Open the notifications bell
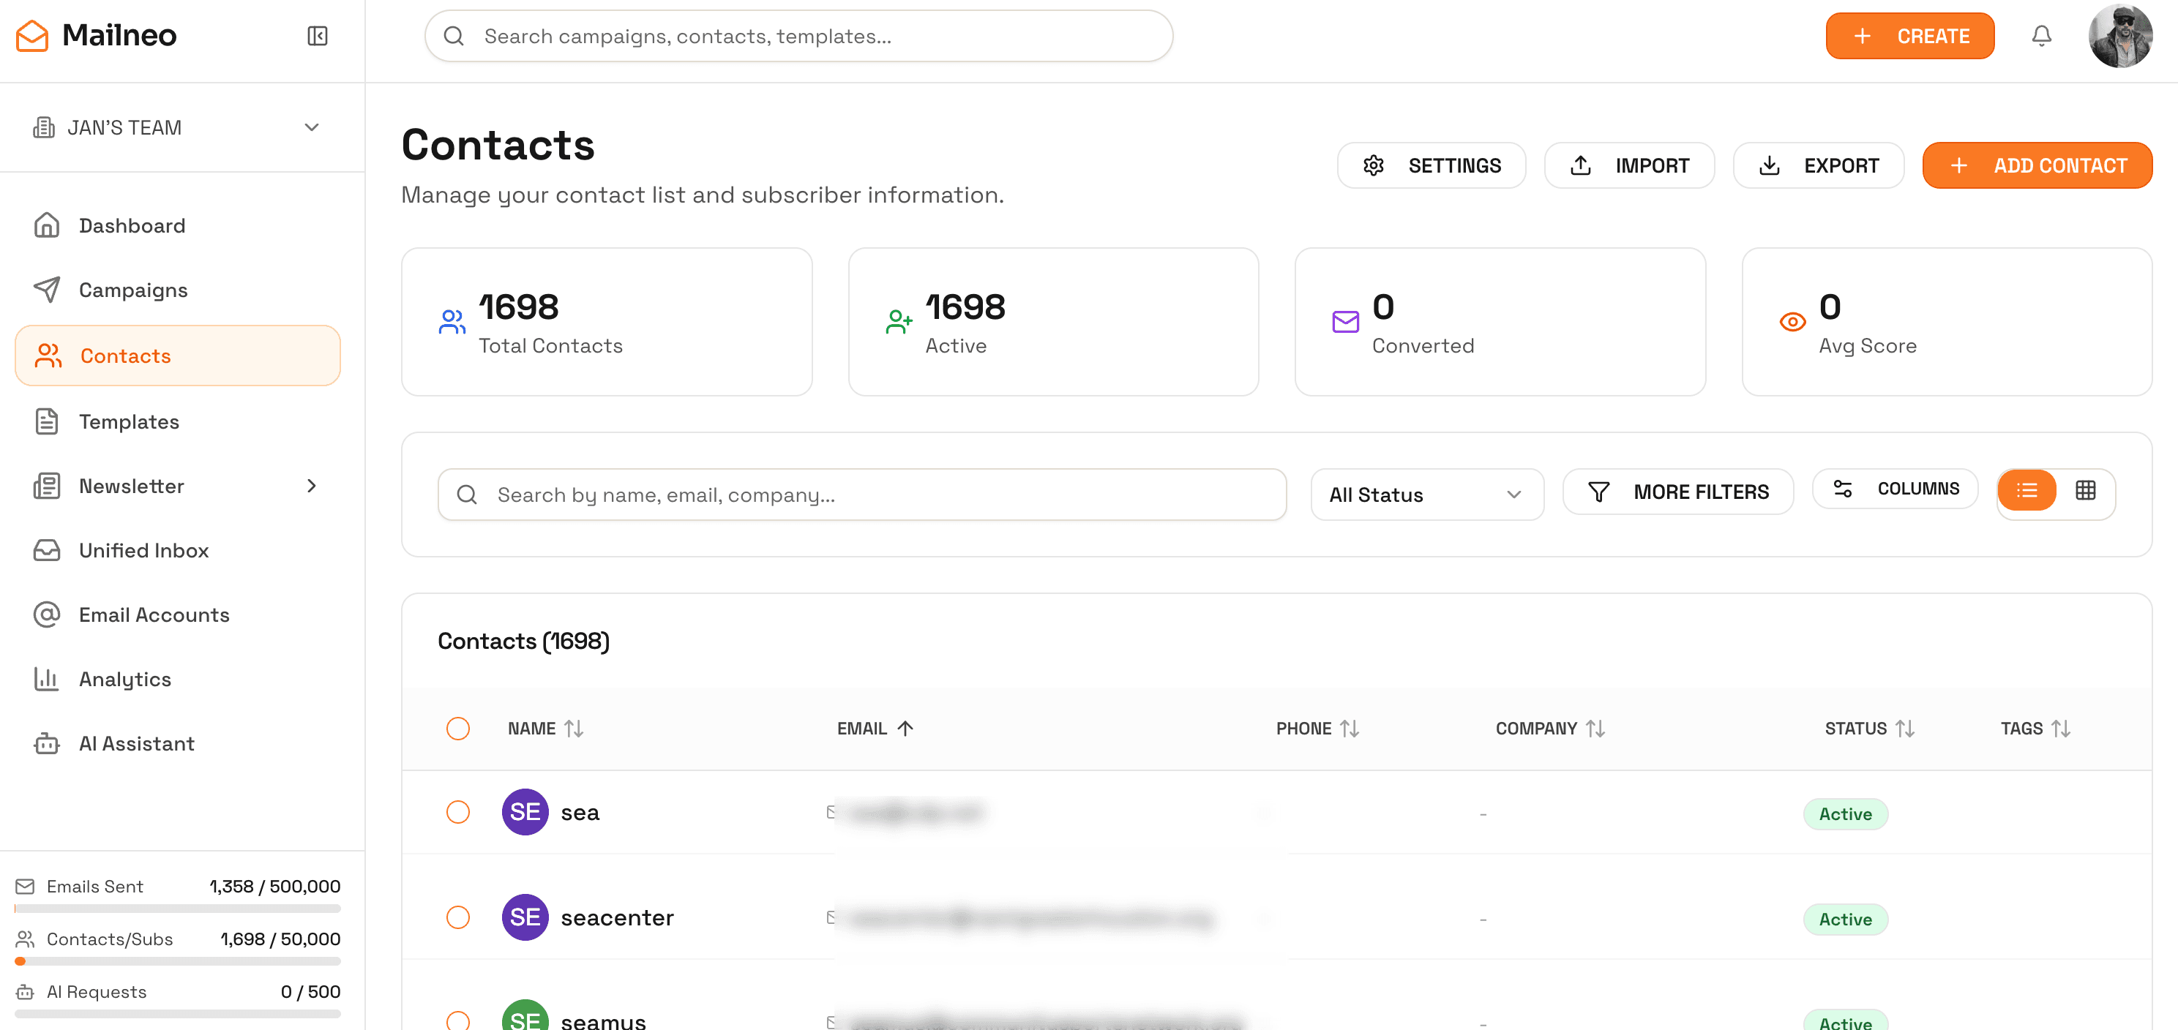Screen dimensions: 2178x1030 click(x=2041, y=36)
